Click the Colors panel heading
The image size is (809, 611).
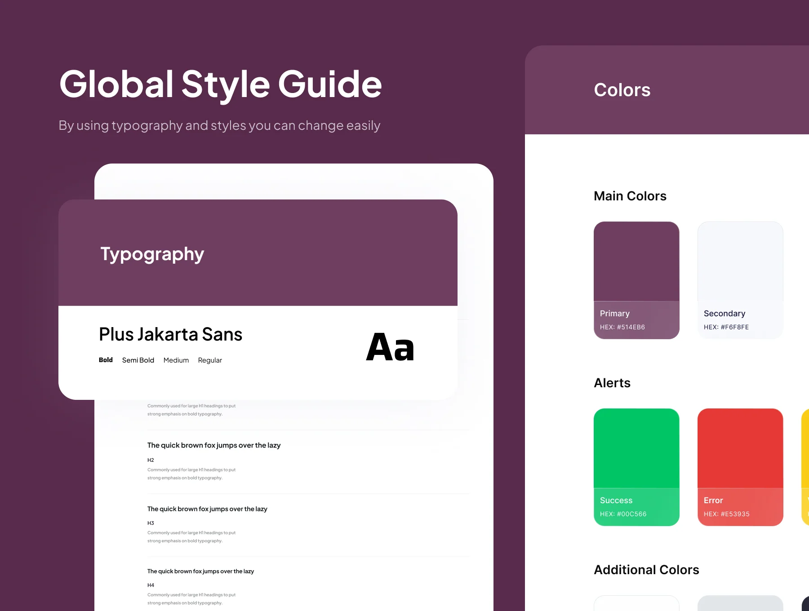(622, 90)
